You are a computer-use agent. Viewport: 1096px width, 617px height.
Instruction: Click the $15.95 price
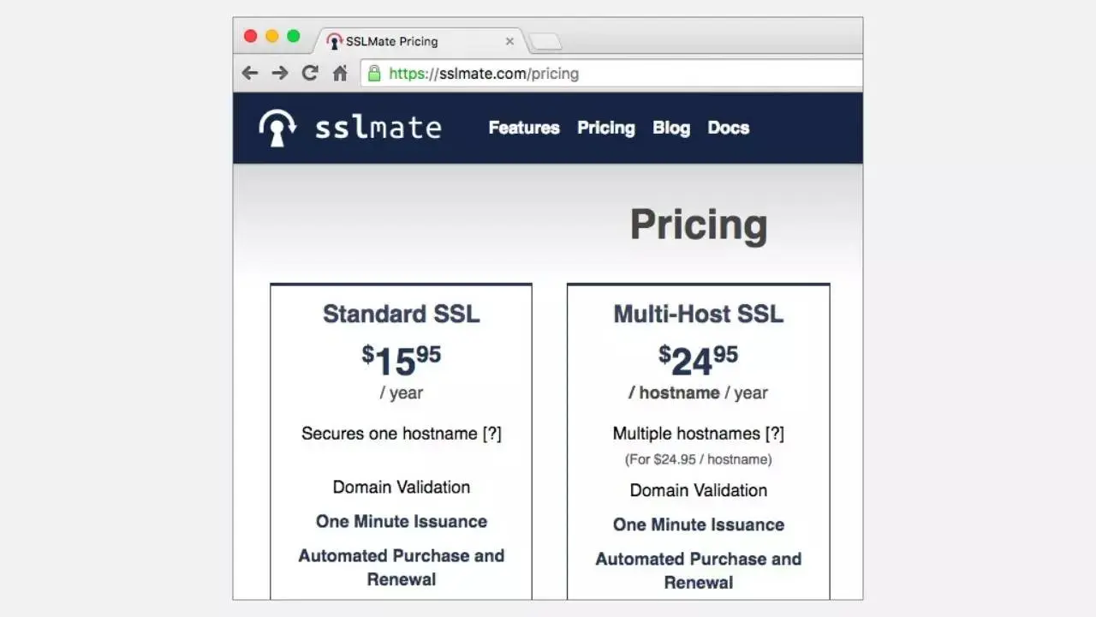pos(402,361)
